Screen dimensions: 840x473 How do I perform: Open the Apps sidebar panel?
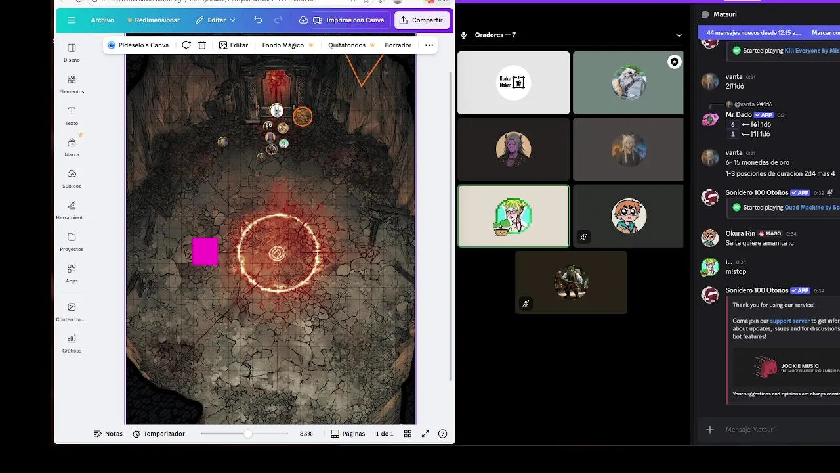pyautogui.click(x=72, y=273)
